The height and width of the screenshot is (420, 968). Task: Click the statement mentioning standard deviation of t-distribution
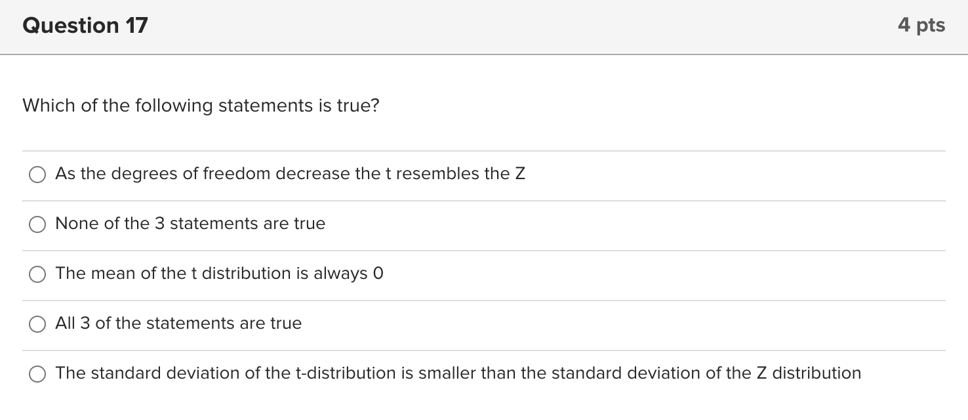[458, 373]
